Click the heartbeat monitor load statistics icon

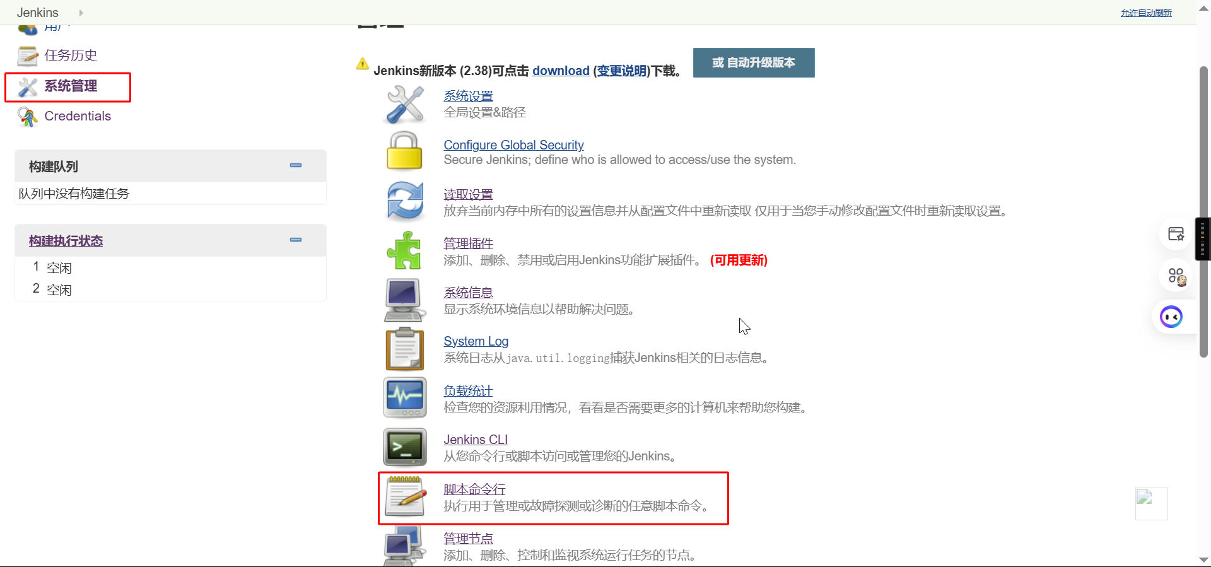(405, 397)
